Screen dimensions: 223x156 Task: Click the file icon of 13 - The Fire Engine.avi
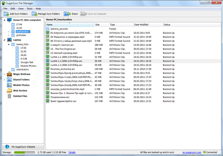click(48, 49)
